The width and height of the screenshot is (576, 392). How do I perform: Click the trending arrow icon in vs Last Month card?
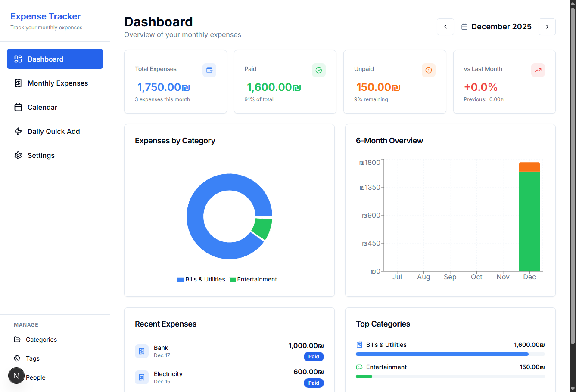538,70
